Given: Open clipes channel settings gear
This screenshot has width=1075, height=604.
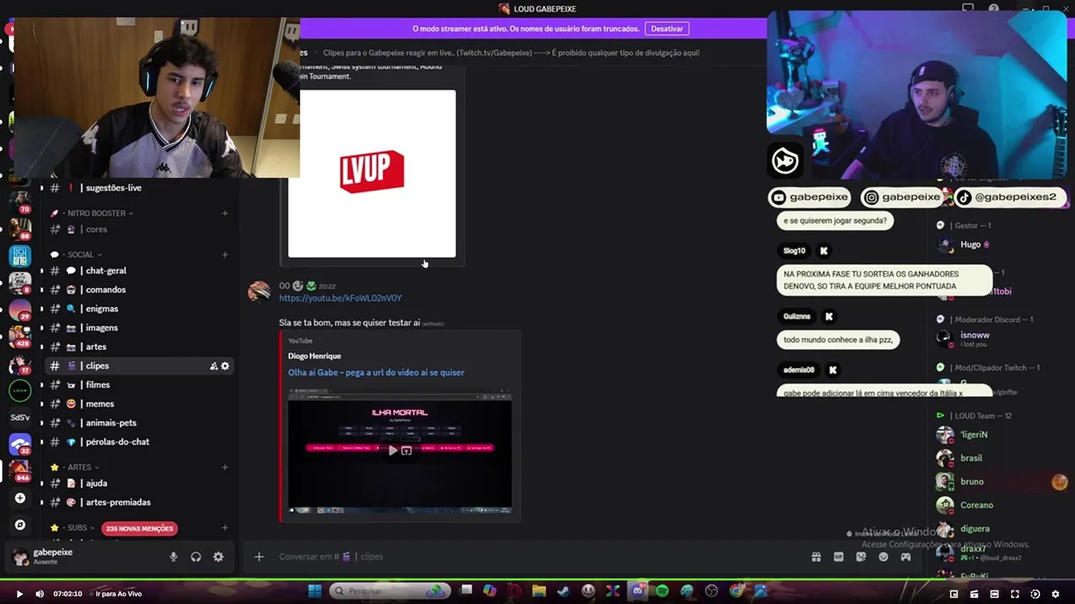Looking at the screenshot, I should click(225, 366).
